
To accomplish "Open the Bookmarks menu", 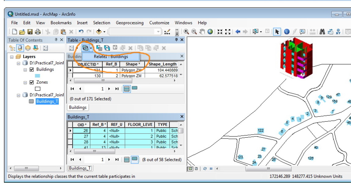I will click(x=61, y=23).
